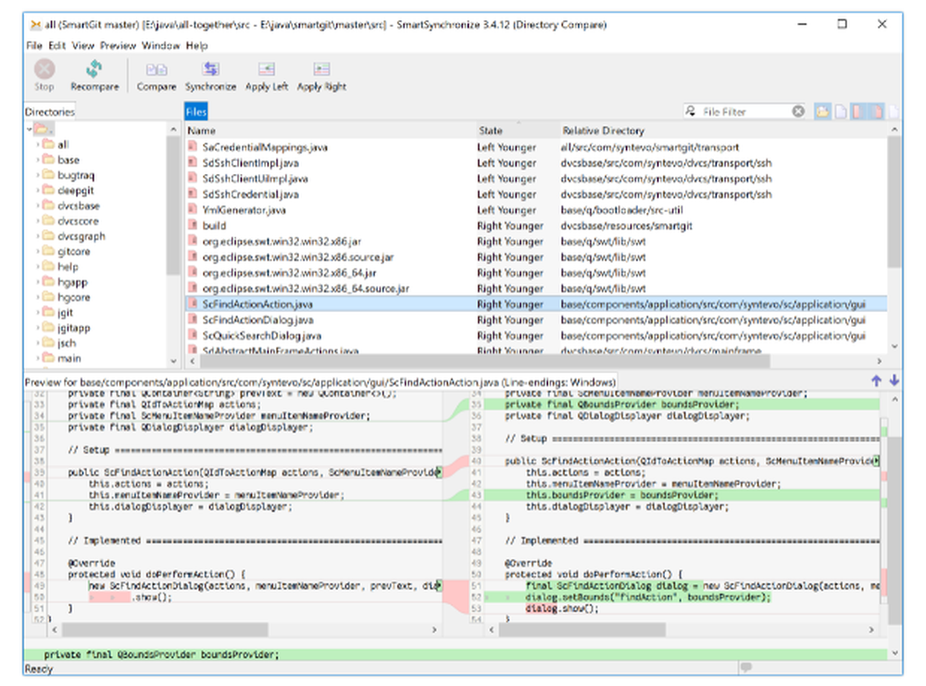926x686 pixels.
Task: Open the Preview menu
Action: 119,45
